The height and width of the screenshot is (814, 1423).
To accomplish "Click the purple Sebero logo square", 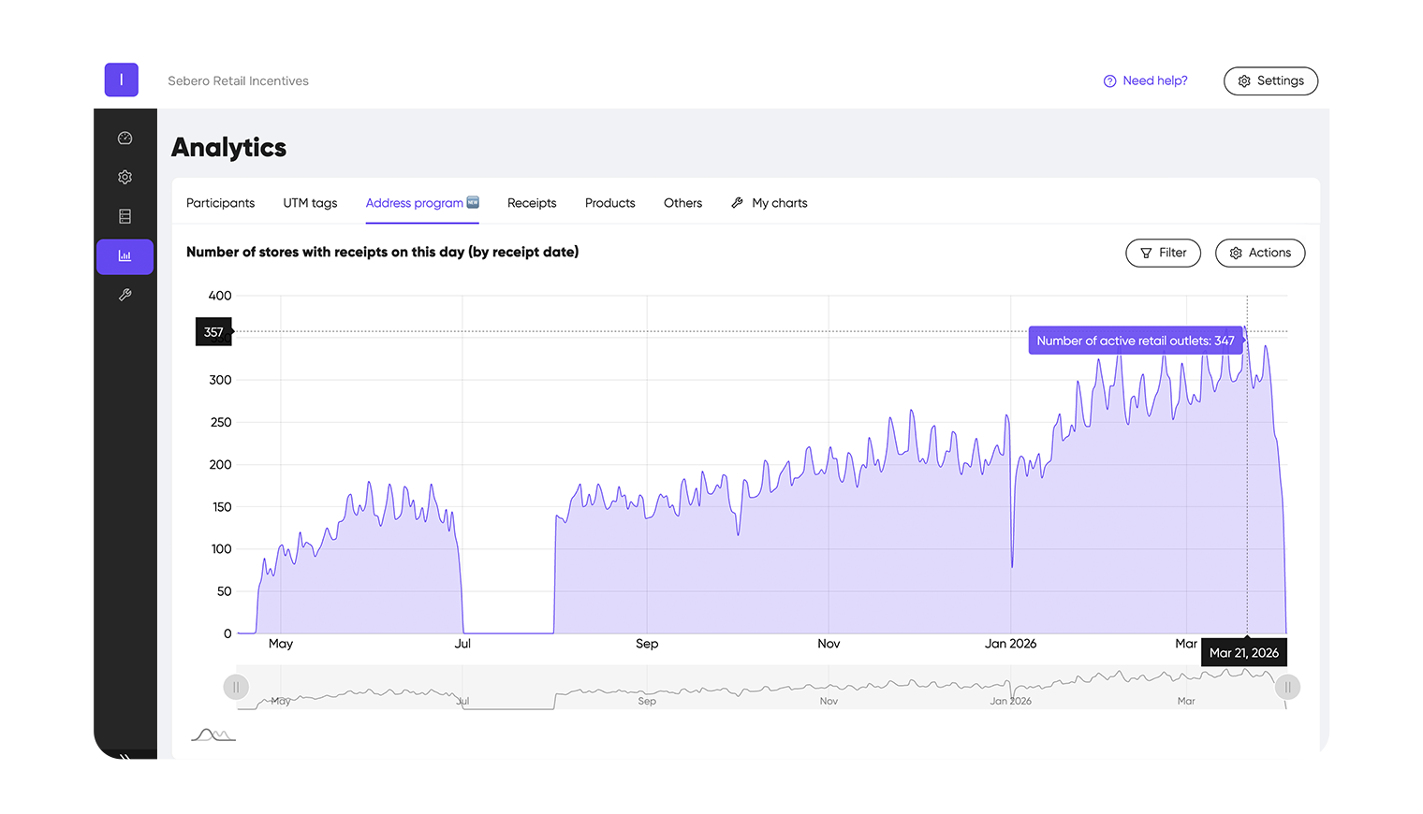I will click(121, 80).
